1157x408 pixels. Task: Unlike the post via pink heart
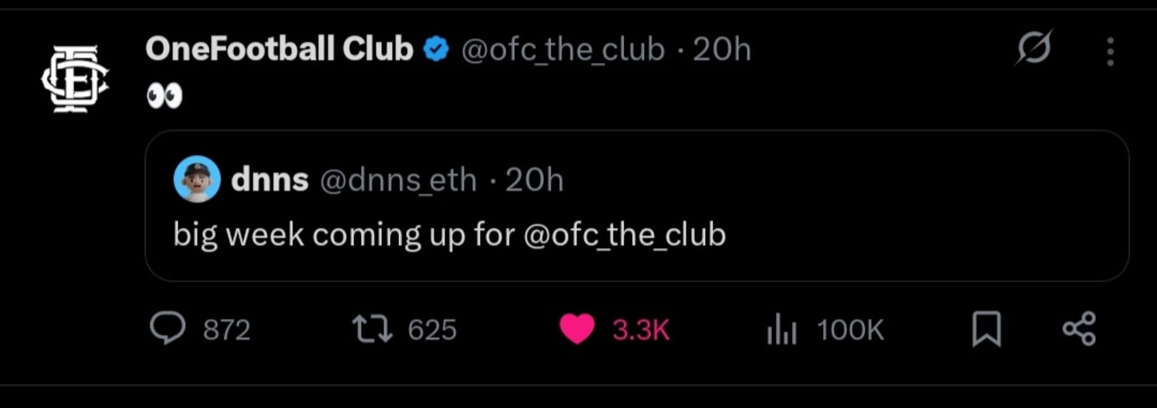(x=577, y=329)
